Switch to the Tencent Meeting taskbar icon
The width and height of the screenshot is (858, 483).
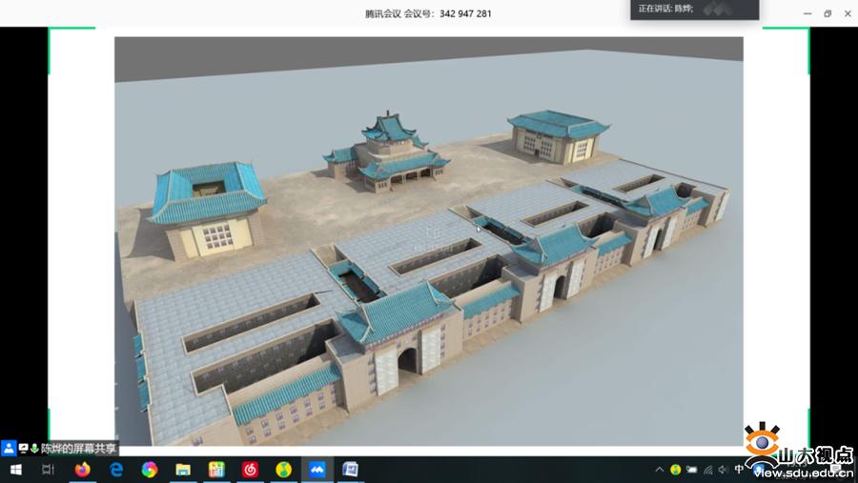click(x=317, y=470)
